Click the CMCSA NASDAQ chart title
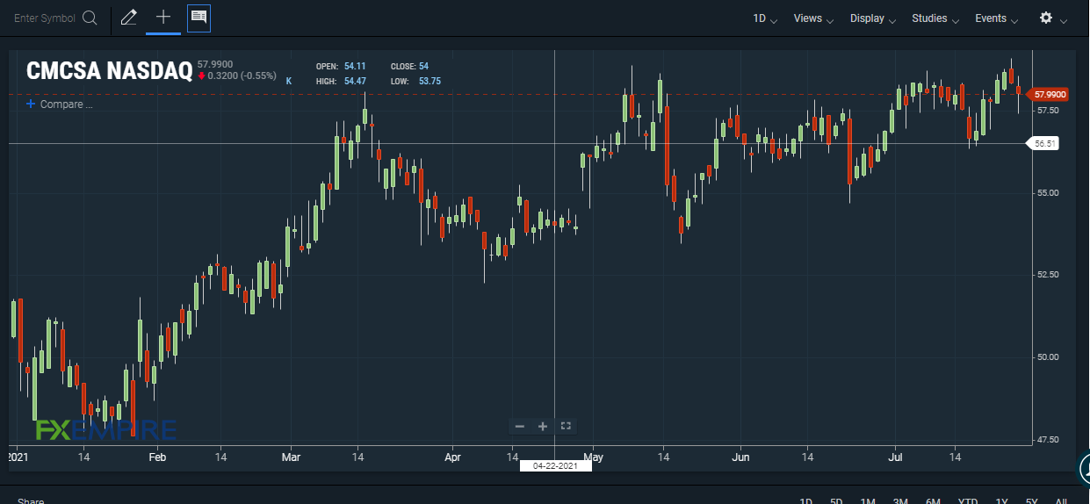This screenshot has height=504, width=1090. (x=109, y=71)
